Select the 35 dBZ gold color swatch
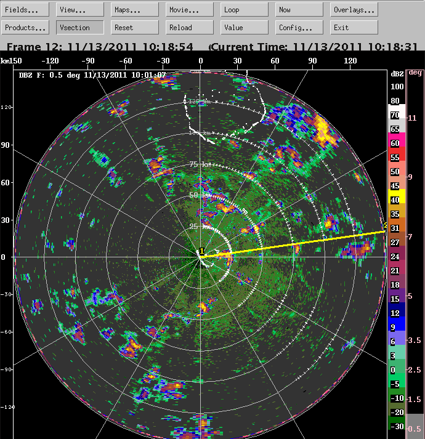425x439 pixels. pyautogui.click(x=397, y=210)
